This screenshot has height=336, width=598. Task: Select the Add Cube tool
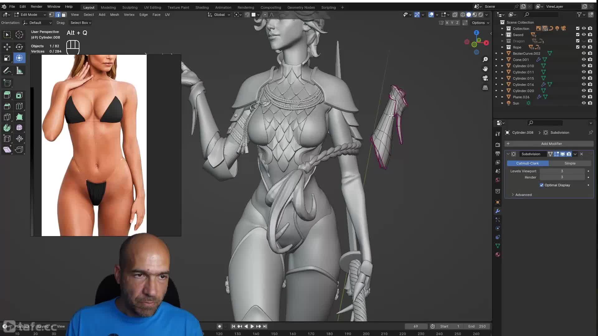click(x=7, y=83)
